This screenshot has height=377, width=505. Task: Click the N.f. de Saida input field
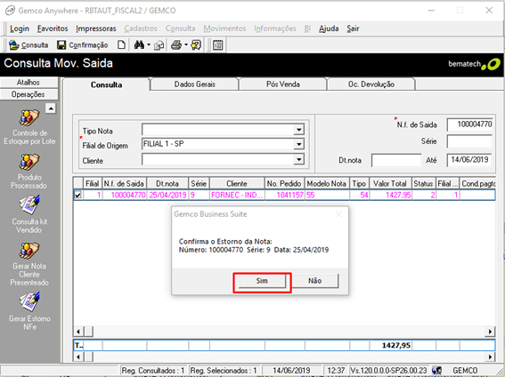tap(470, 124)
